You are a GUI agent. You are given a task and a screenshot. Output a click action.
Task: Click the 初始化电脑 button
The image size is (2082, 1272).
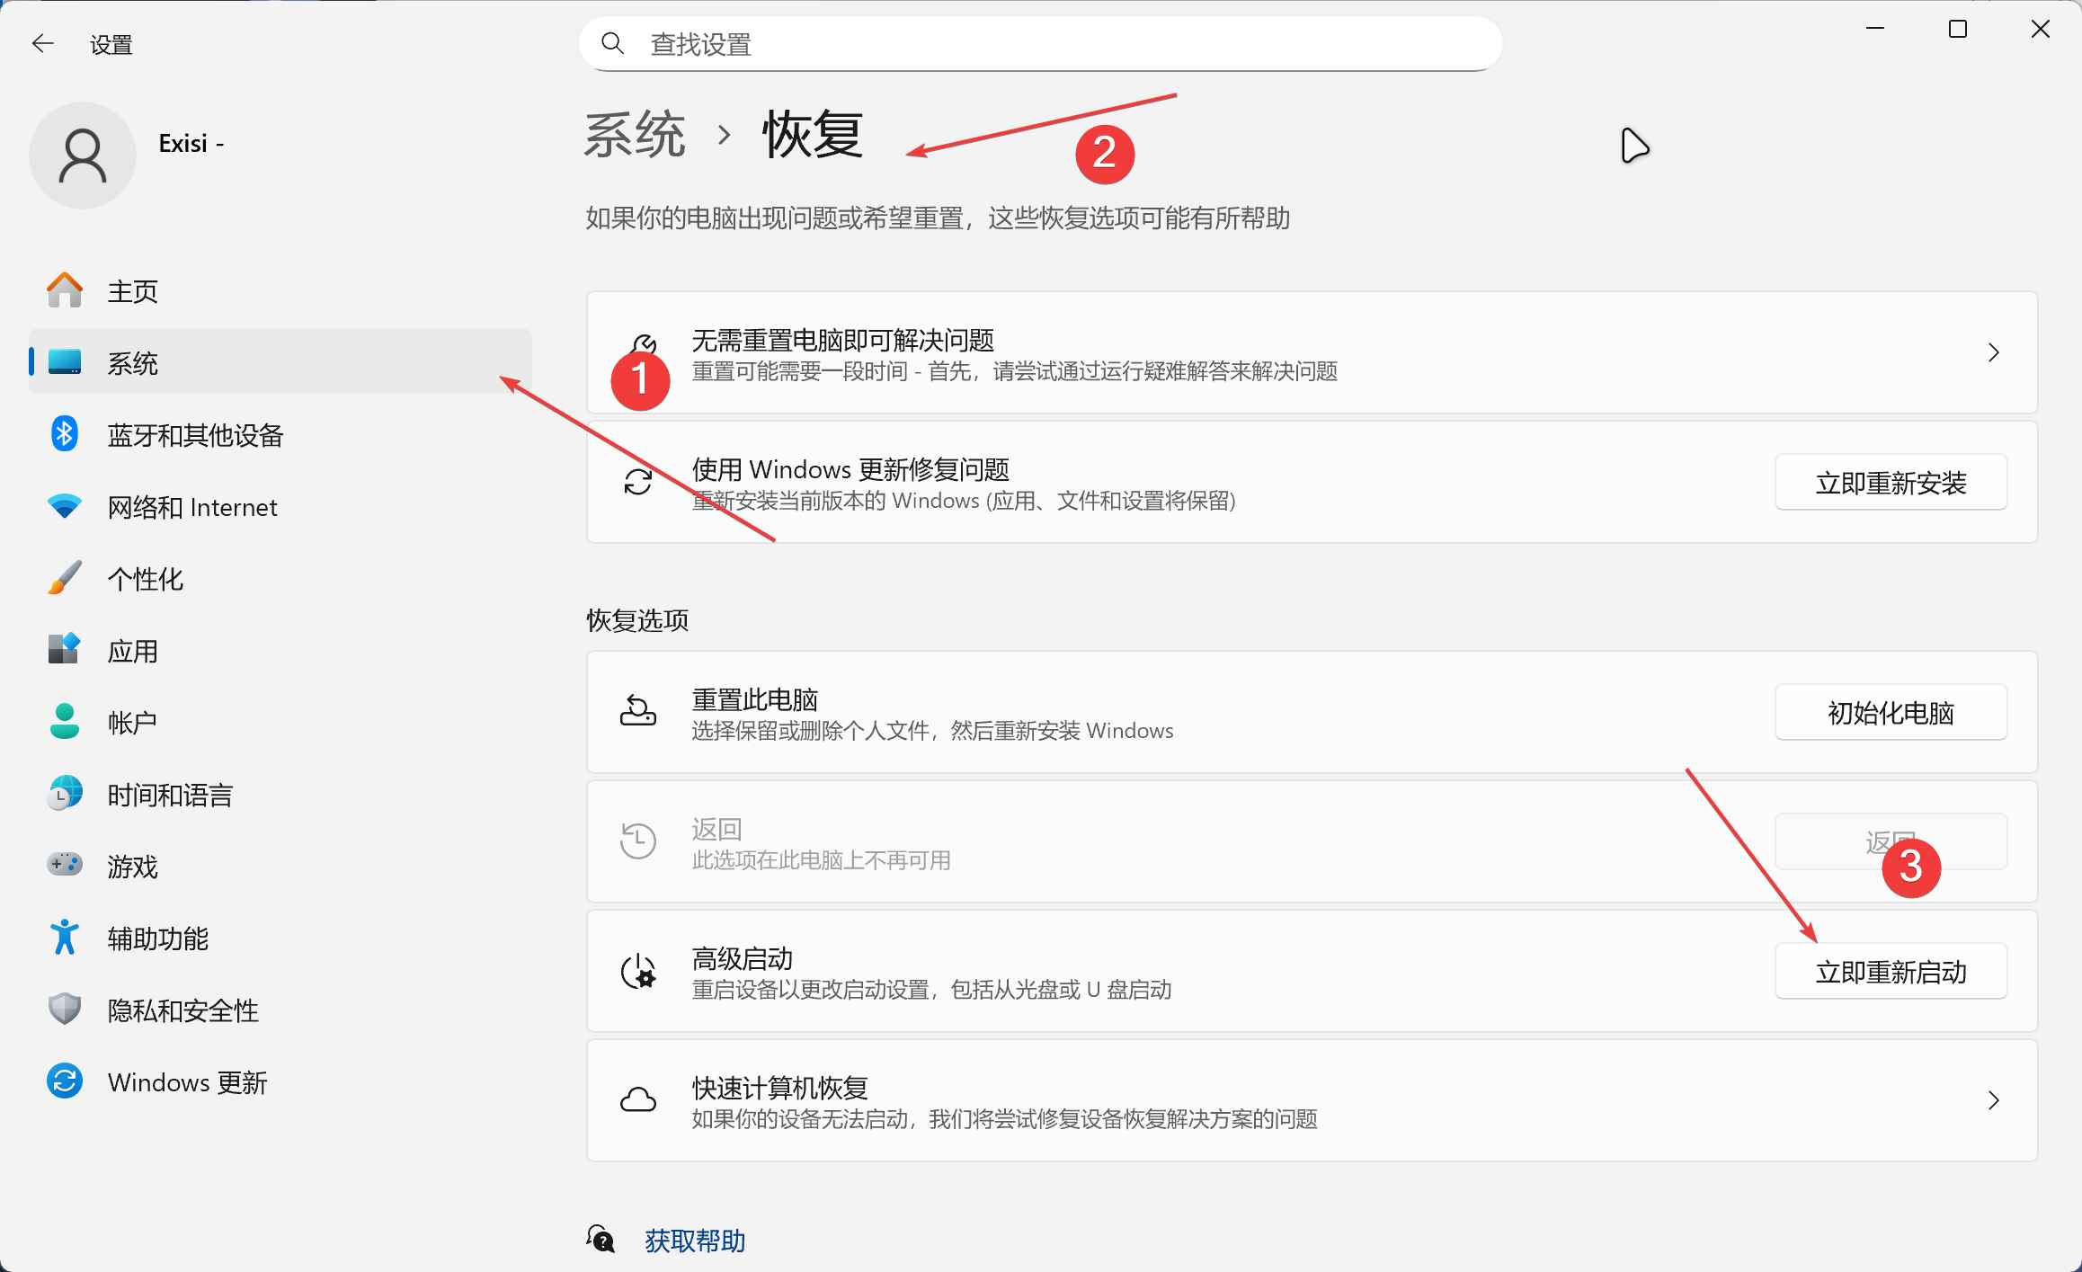click(1891, 712)
